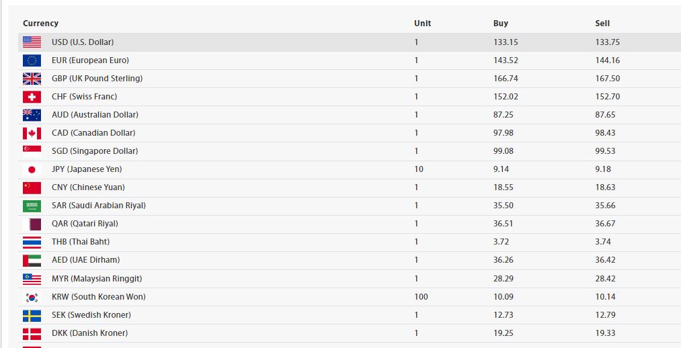Image resolution: width=681 pixels, height=348 pixels.
Task: Click the Buy column header
Action: pyautogui.click(x=500, y=24)
